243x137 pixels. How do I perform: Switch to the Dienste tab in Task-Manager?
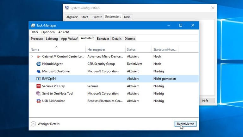point(130,39)
